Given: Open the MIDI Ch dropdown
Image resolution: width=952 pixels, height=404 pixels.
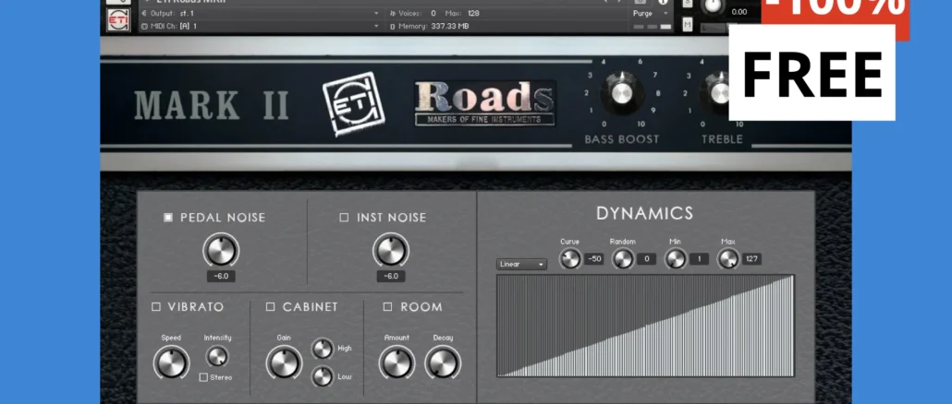Looking at the screenshot, I should click(261, 26).
